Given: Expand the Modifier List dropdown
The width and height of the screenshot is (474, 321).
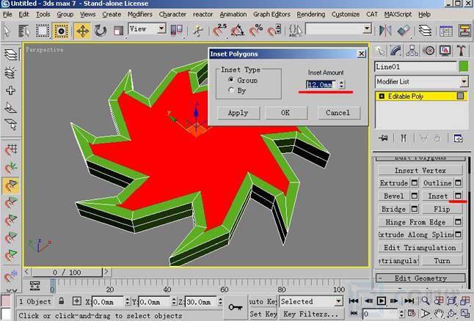Looking at the screenshot, I should (x=464, y=81).
